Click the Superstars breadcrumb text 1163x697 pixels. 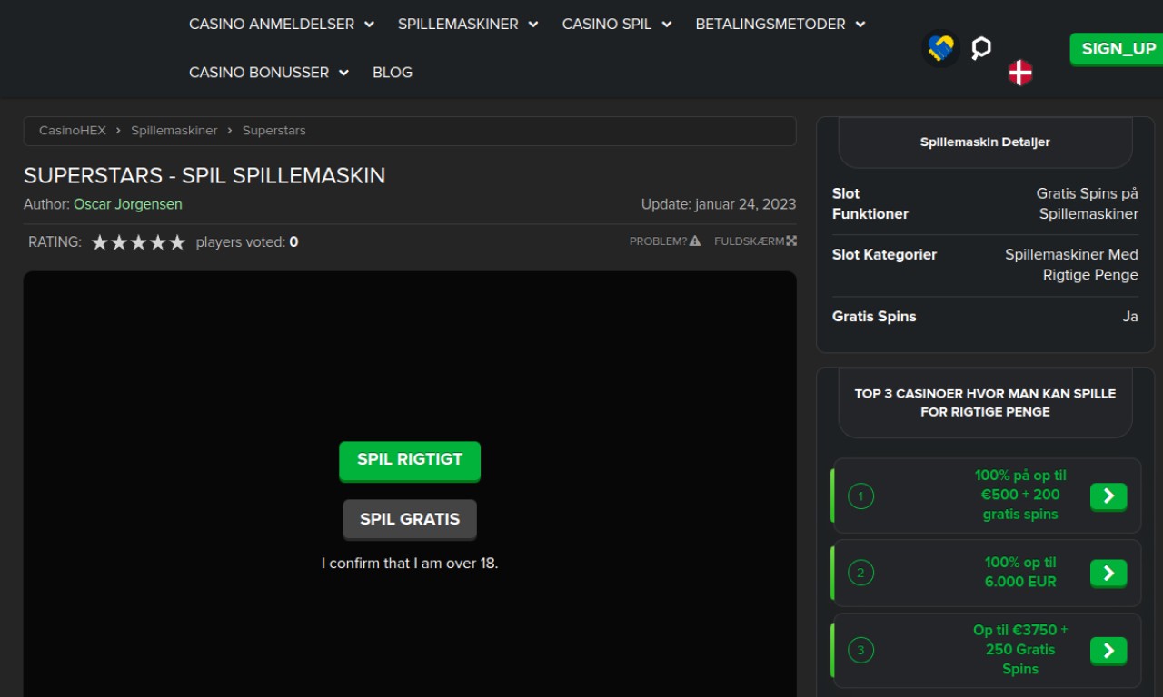pyautogui.click(x=274, y=131)
